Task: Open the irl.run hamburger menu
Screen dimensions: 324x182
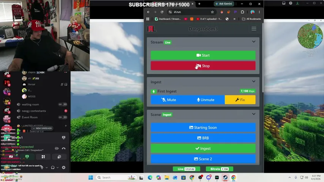Action: [x=254, y=29]
